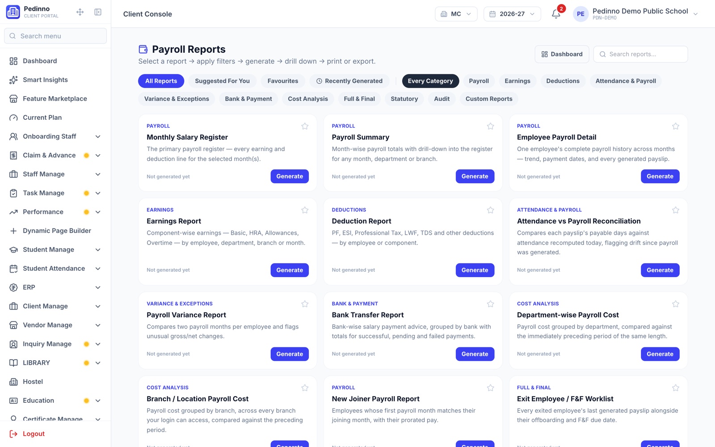Open Smart Insights sparkle icon

click(13, 80)
